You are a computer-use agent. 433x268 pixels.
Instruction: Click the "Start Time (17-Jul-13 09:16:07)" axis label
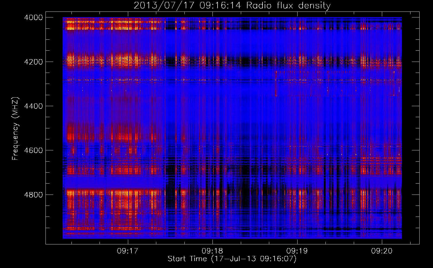pyautogui.click(x=232, y=259)
